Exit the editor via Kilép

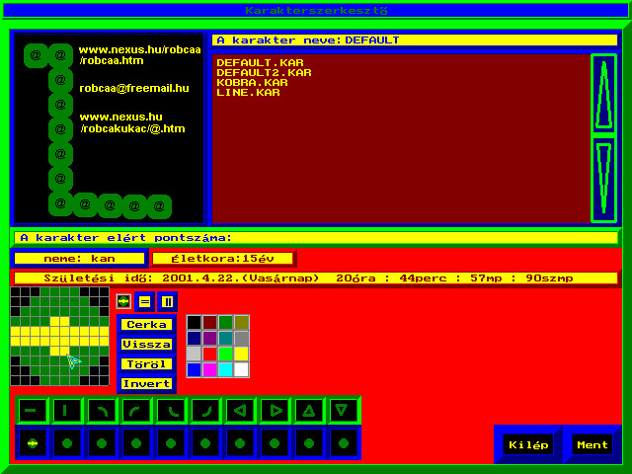coord(528,445)
